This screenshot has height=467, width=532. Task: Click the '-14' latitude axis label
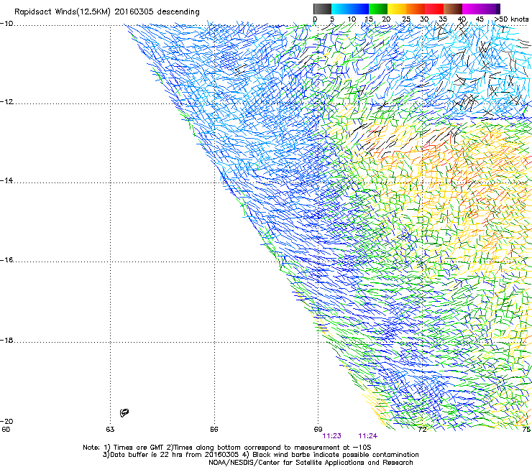click(6, 181)
